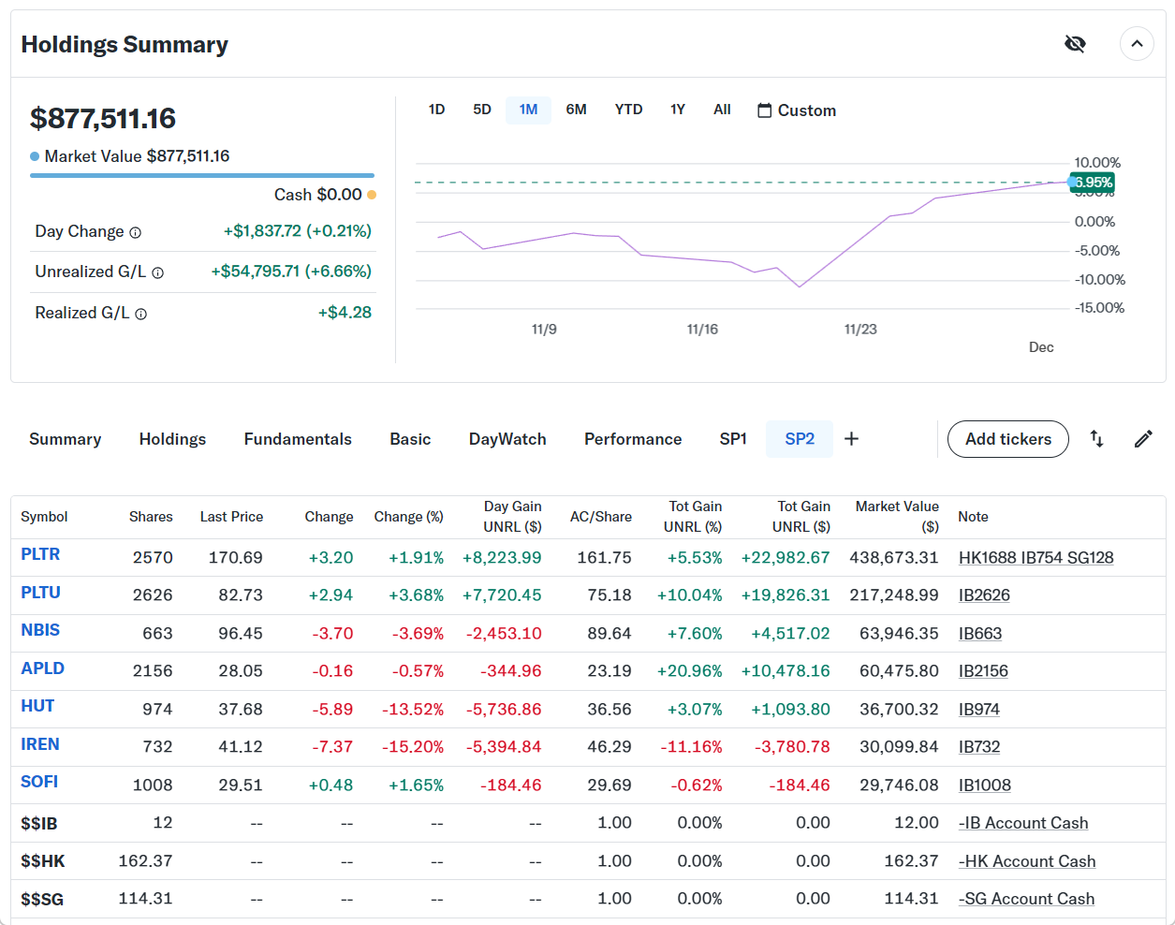Sort table by Change (%) column
The height and width of the screenshot is (925, 1175).
point(408,517)
